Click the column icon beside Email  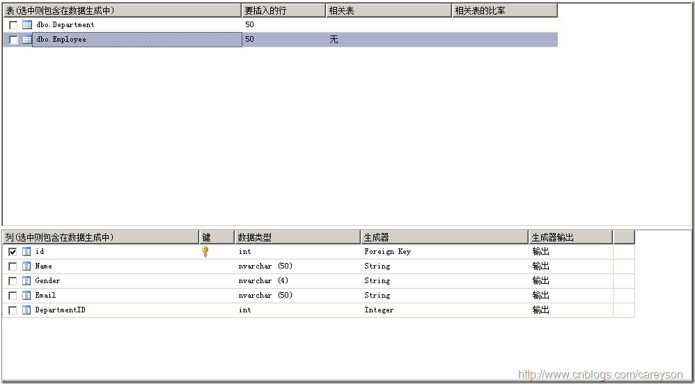(26, 296)
